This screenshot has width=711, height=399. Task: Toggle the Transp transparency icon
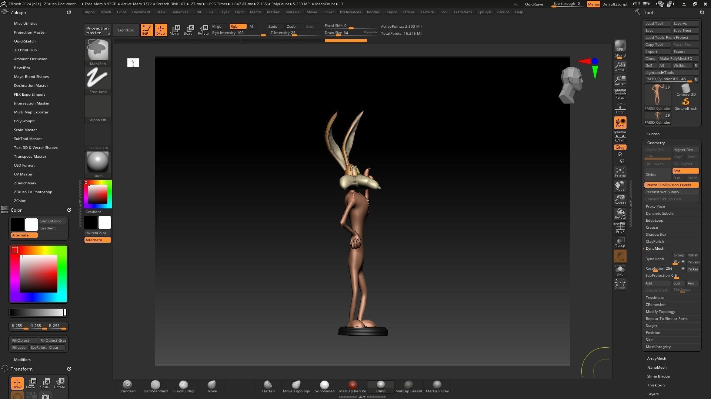coord(620,242)
